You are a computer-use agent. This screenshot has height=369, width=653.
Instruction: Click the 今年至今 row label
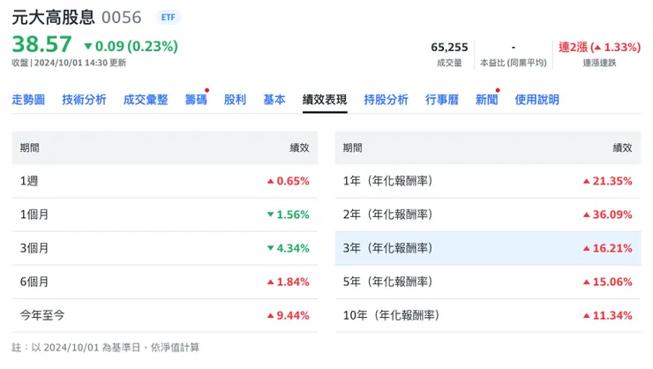(42, 315)
